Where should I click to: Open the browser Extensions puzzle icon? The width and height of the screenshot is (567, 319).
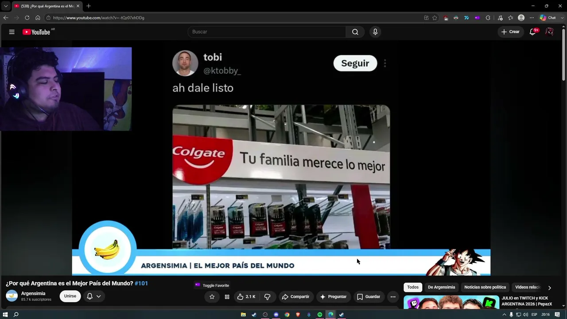coord(488,18)
